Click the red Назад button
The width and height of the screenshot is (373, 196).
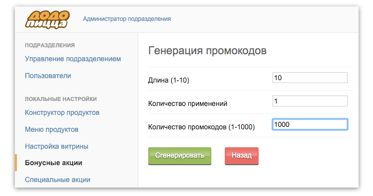241,156
